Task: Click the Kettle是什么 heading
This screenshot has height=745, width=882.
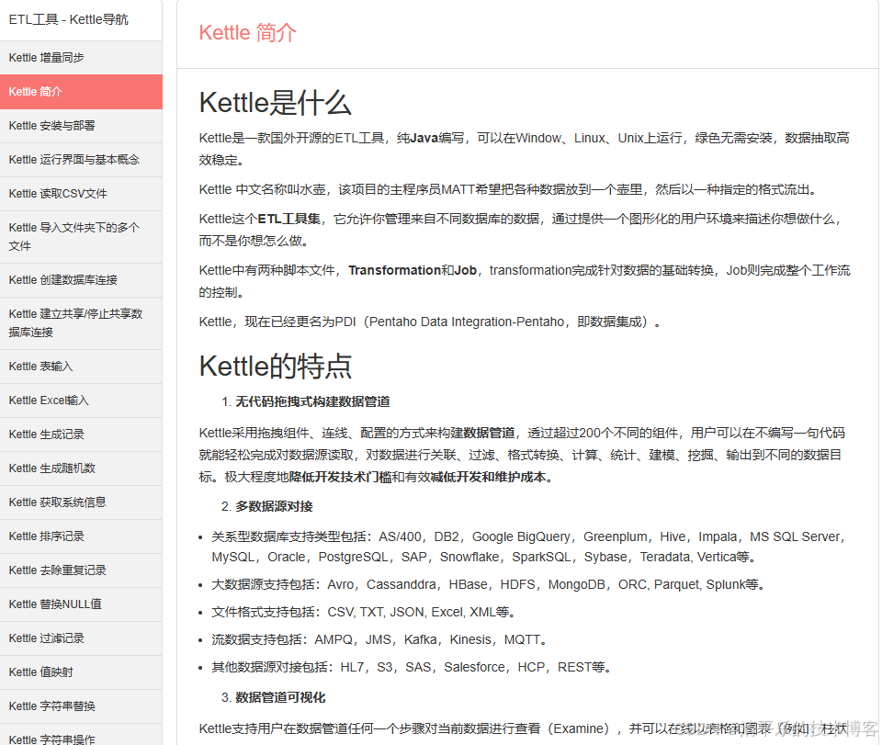Action: pos(275,103)
